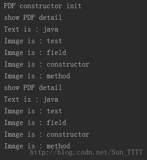The height and width of the screenshot is (160, 147).
Task: Click 'Sun_TTTT' in the watermark text
Action: (127, 152)
